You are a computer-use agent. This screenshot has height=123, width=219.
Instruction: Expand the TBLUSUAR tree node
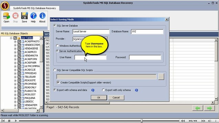[x=15, y=77]
